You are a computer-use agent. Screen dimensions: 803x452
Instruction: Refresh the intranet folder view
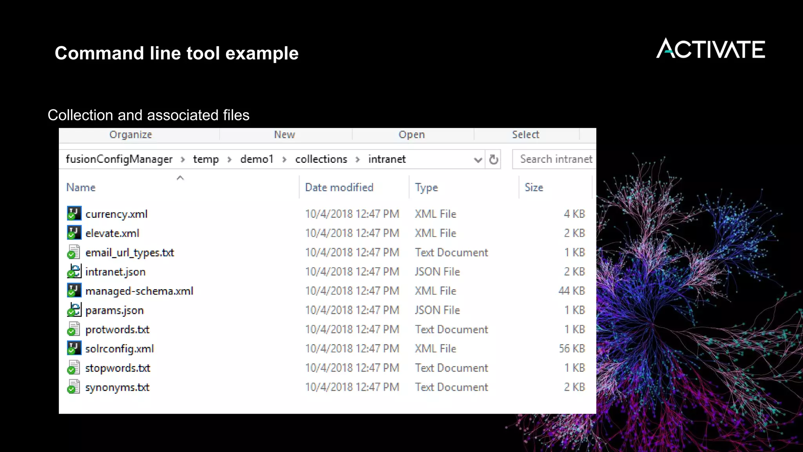click(494, 159)
